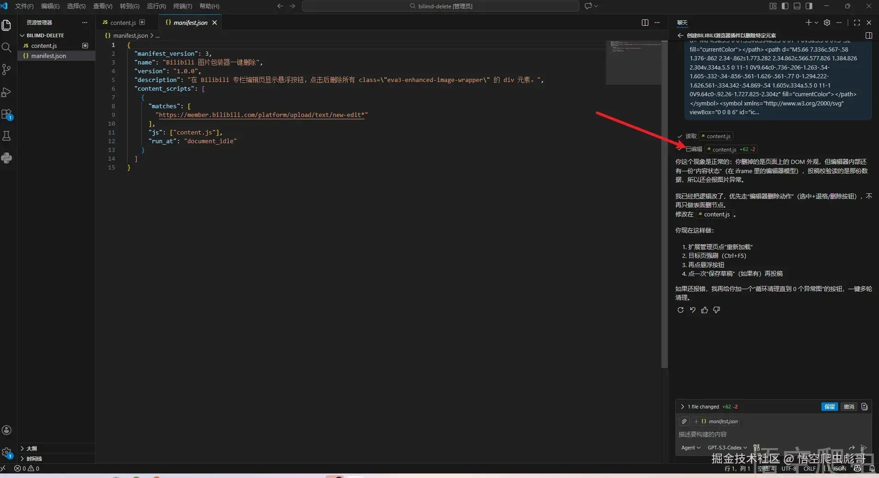Open the 终端(T) menu
Viewport: 879px width, 478px height.
183,6
